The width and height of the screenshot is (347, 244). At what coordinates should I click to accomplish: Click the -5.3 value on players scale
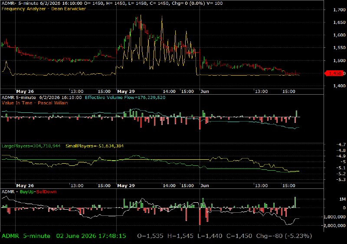tap(341, 179)
